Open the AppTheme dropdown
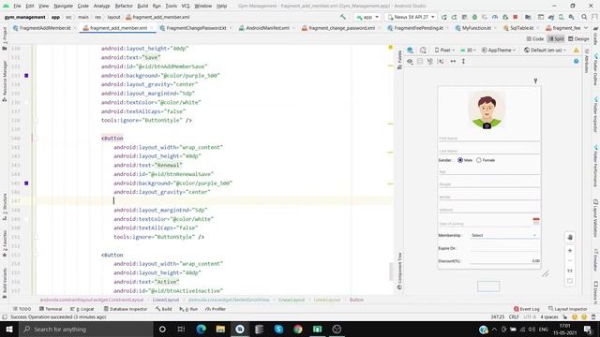The width and height of the screenshot is (600, 337). click(499, 50)
